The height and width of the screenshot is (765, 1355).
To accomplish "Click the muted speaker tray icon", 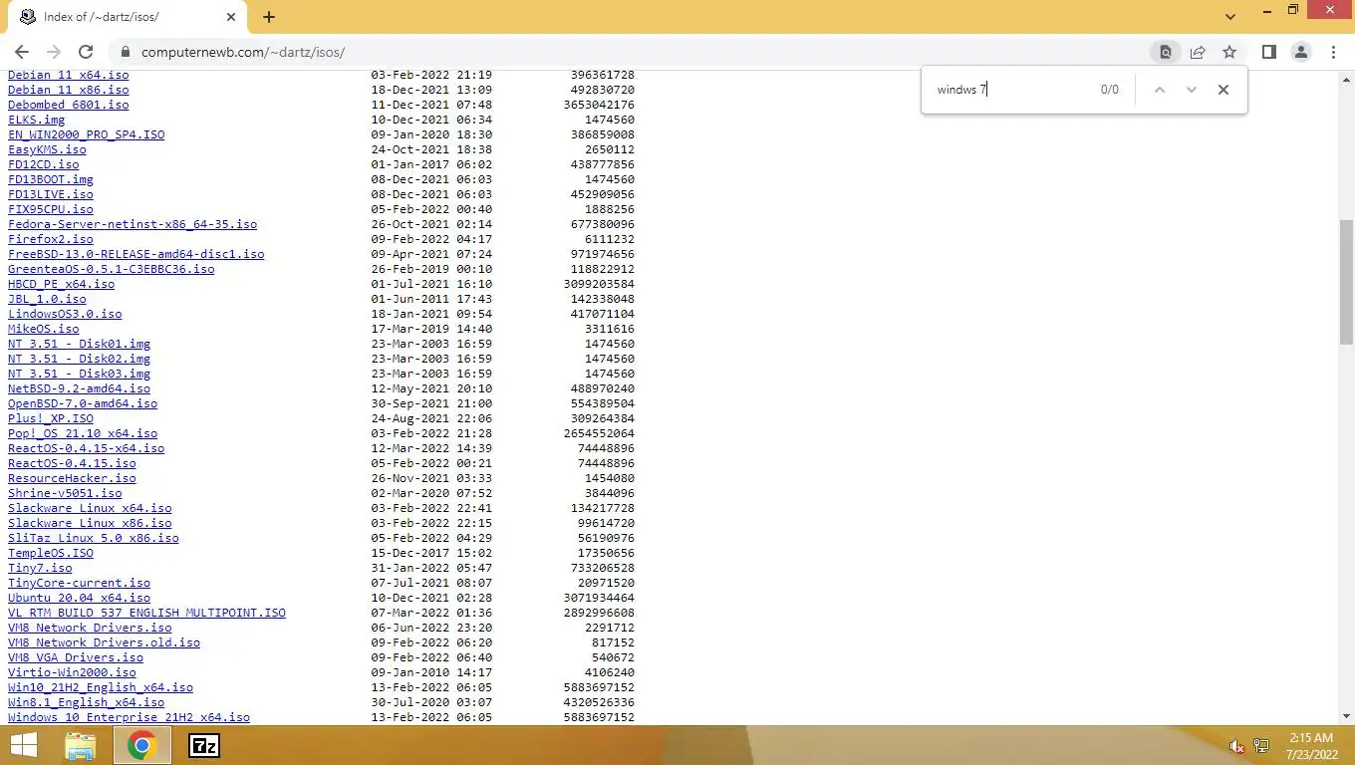I will pyautogui.click(x=1236, y=746).
